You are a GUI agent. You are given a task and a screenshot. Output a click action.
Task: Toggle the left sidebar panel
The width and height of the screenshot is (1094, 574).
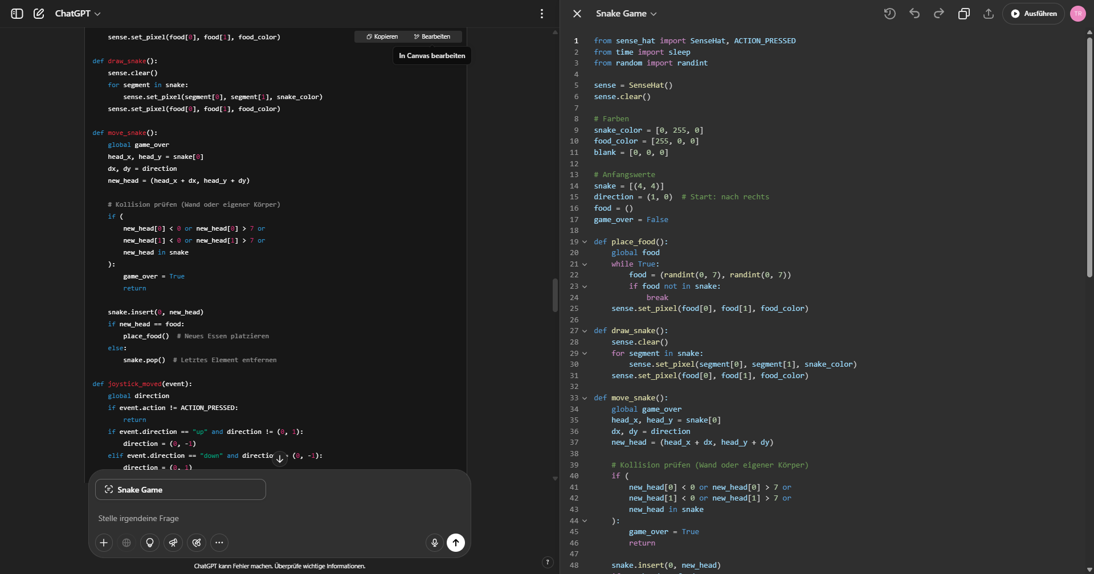click(17, 14)
